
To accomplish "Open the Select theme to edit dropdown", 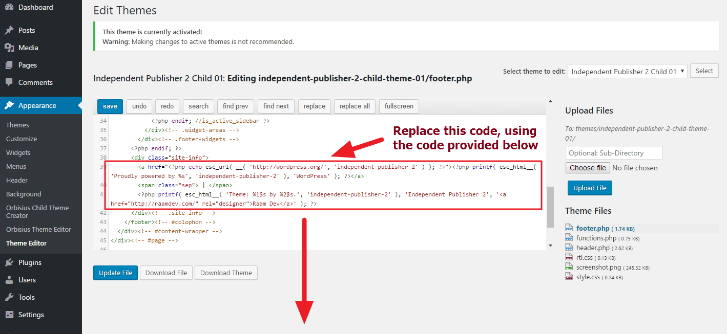I will 627,72.
